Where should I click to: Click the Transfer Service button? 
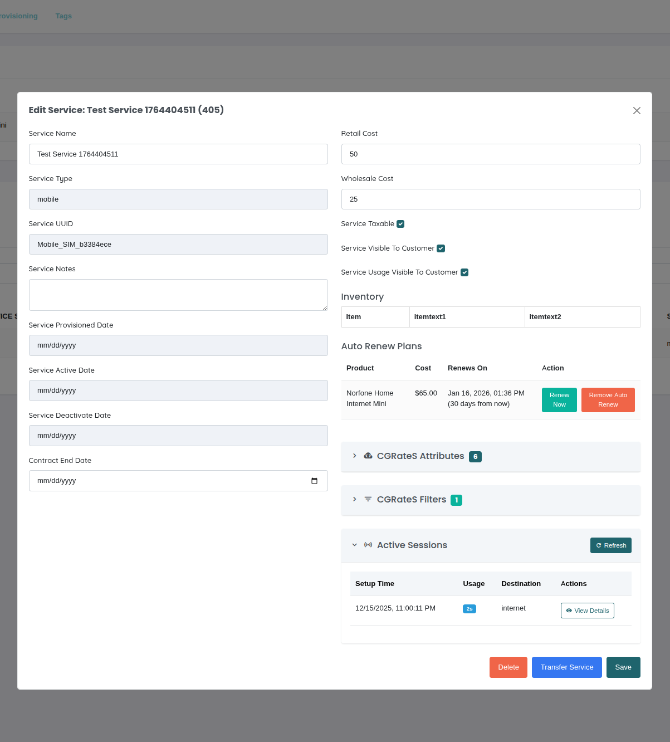pos(566,667)
